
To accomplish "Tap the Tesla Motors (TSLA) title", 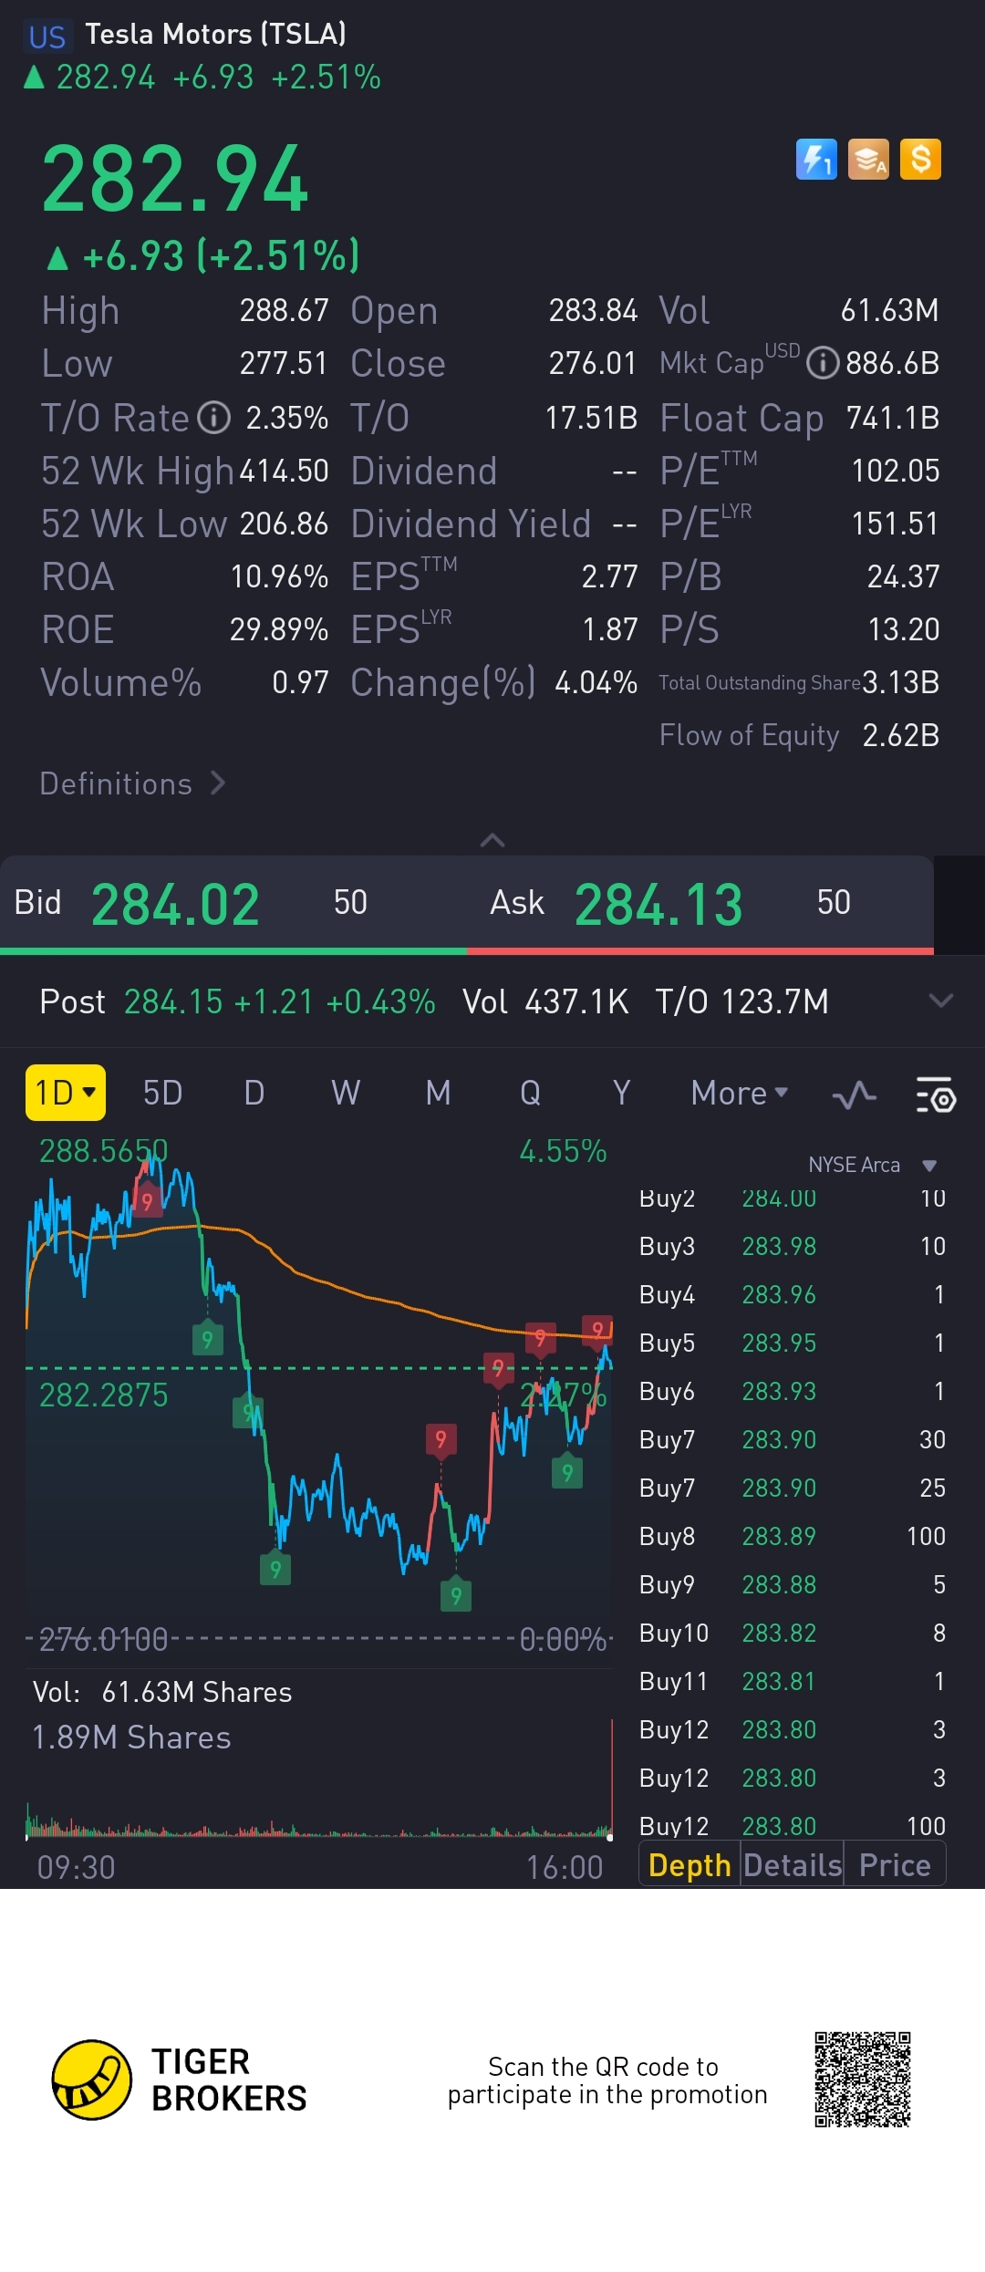I will pos(216,34).
